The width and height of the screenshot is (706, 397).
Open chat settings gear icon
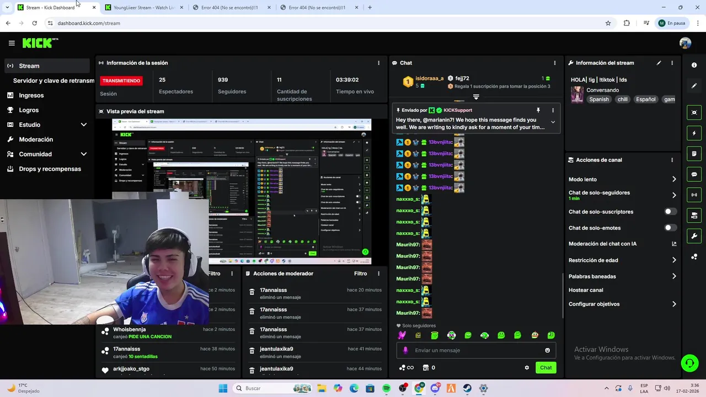click(x=527, y=368)
